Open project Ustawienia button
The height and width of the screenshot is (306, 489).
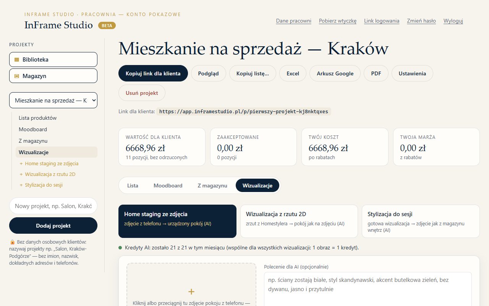click(x=412, y=73)
